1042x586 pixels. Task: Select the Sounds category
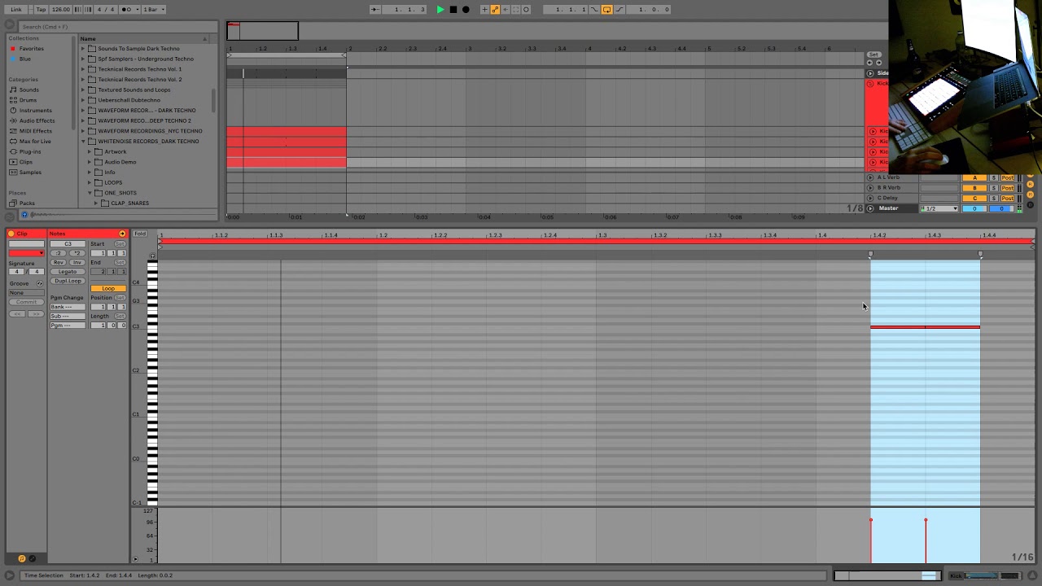click(x=28, y=90)
